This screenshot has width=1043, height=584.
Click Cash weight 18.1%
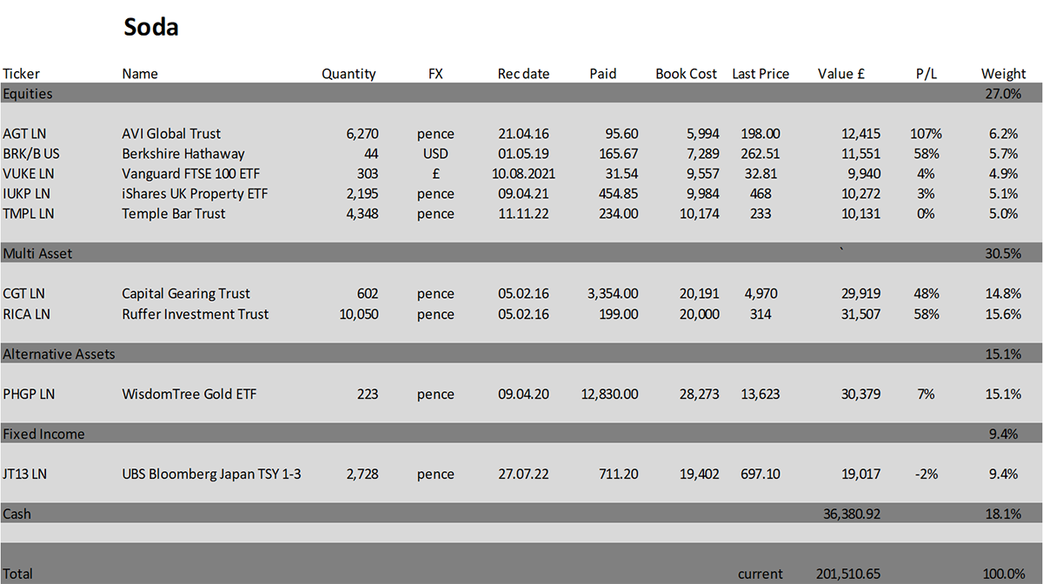(x=1002, y=514)
